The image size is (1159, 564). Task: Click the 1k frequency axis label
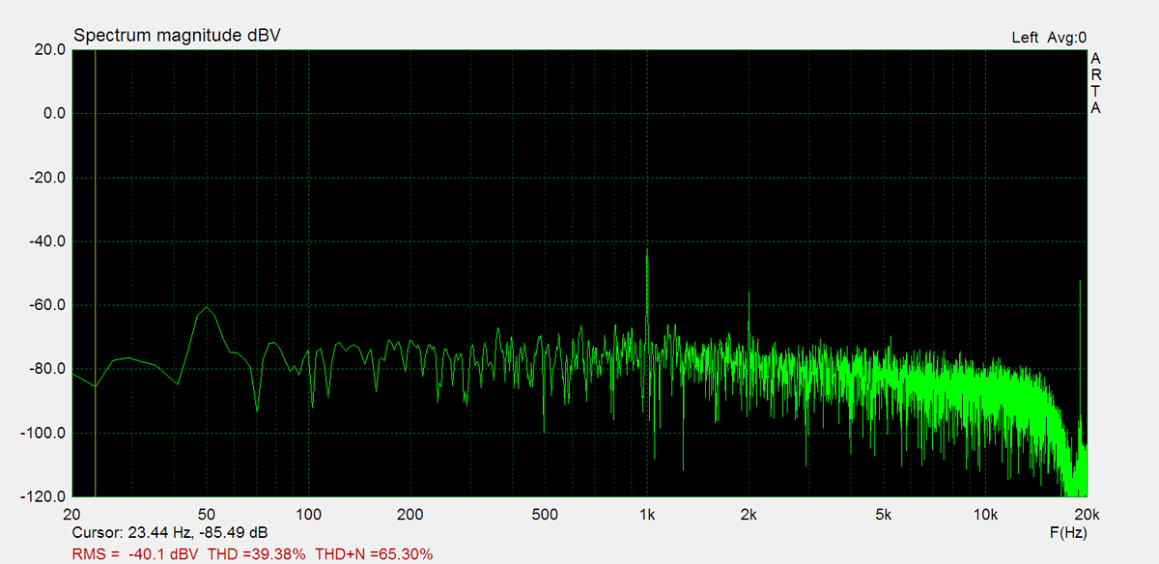coord(647,514)
